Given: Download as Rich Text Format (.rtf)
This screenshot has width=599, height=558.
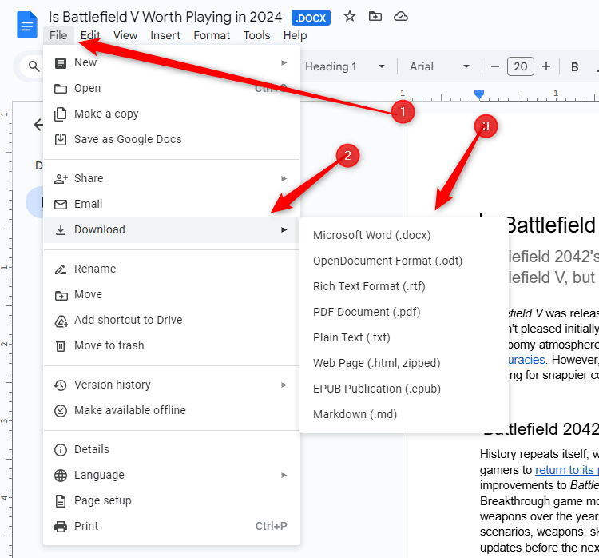Looking at the screenshot, I should click(404, 286).
